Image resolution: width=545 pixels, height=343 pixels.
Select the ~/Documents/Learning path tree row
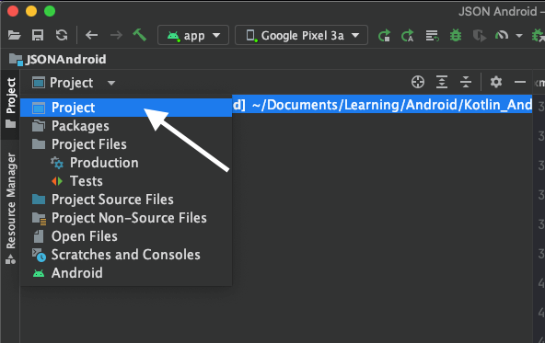coord(382,105)
